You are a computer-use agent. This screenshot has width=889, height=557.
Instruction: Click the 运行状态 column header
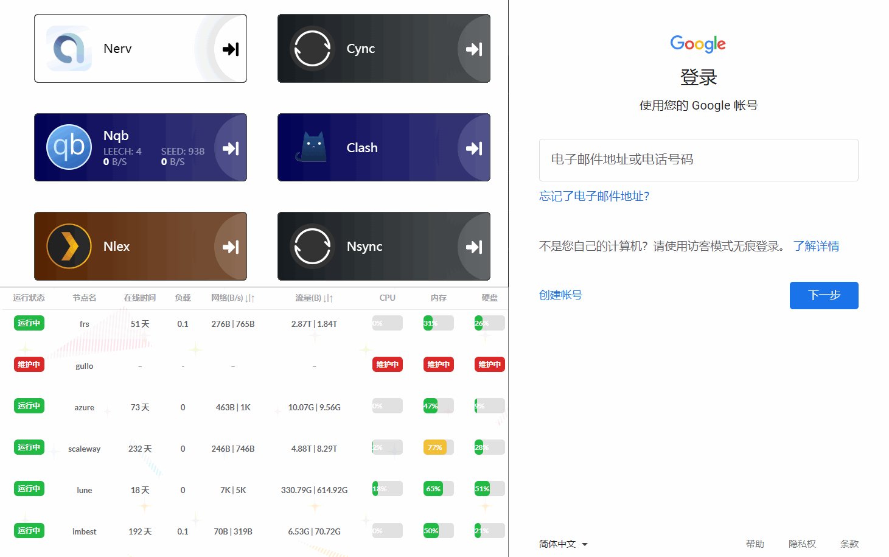click(29, 298)
